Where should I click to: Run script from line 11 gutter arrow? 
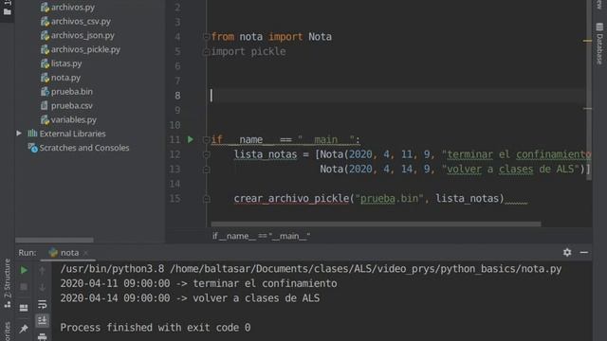tap(190, 139)
